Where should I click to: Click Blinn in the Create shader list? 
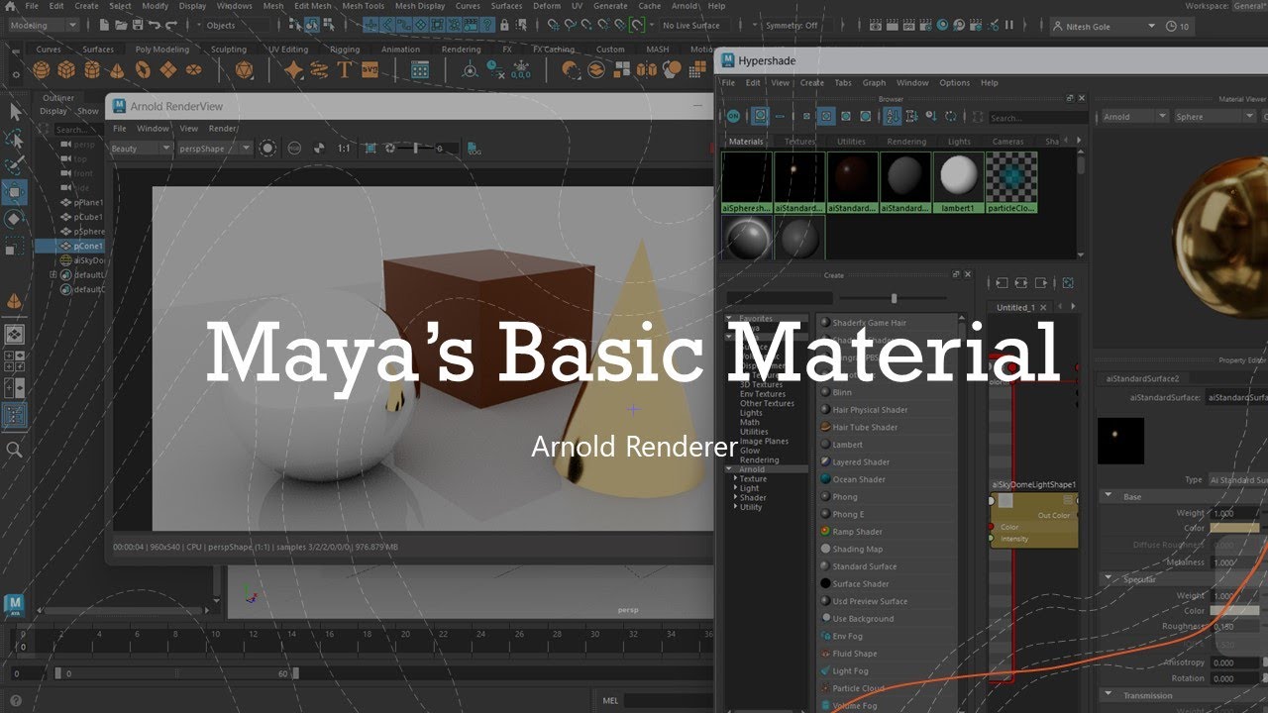coord(842,392)
